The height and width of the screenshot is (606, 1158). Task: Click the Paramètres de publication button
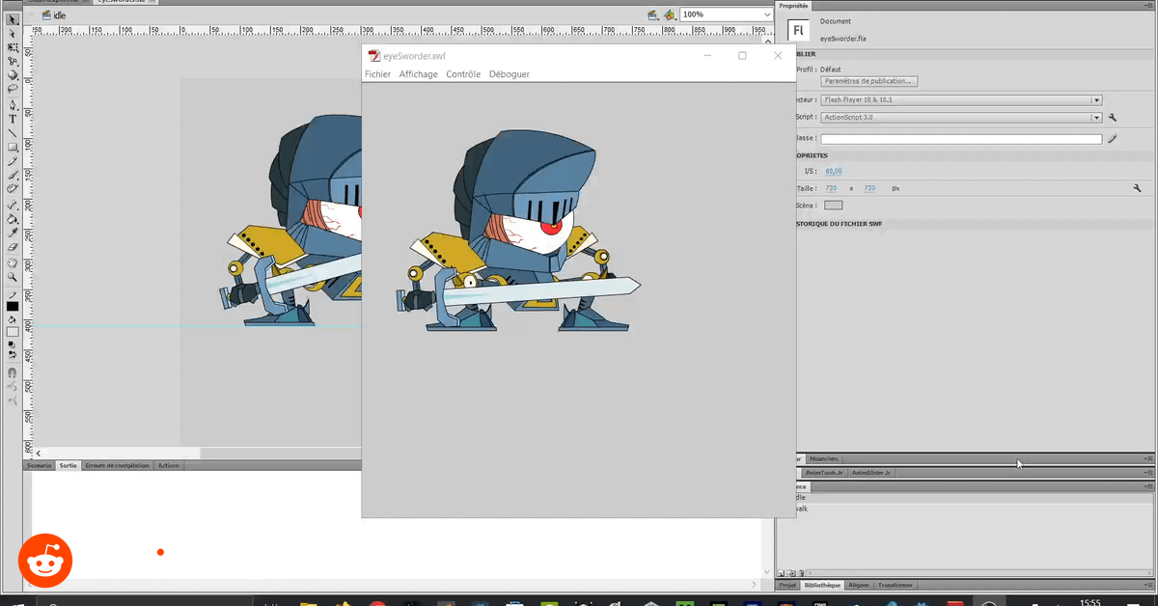coord(869,81)
